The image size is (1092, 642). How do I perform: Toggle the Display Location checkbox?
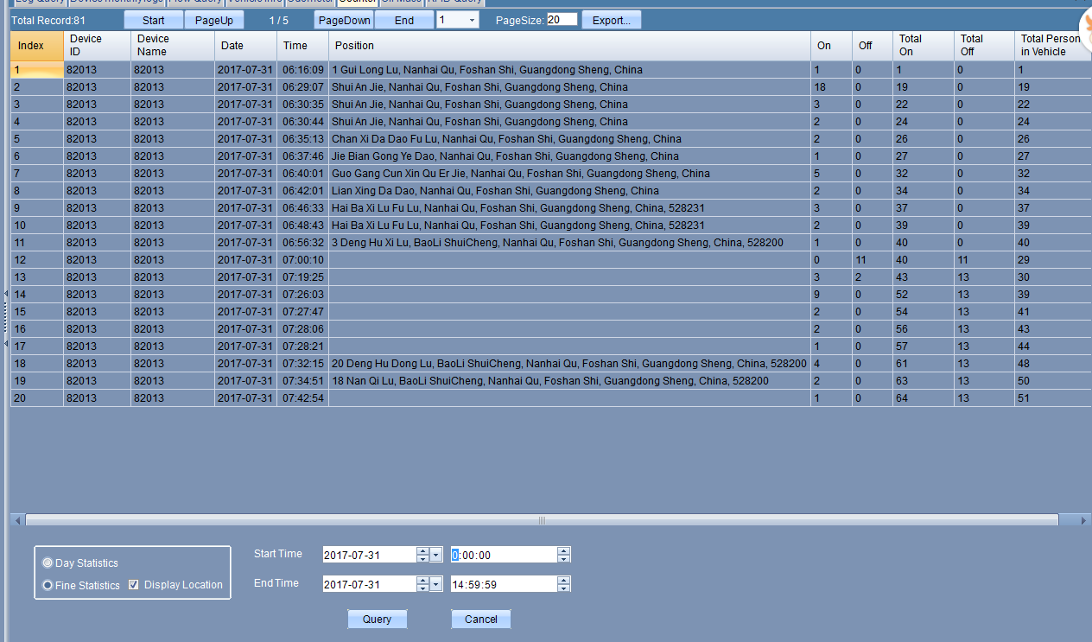pyautogui.click(x=133, y=584)
